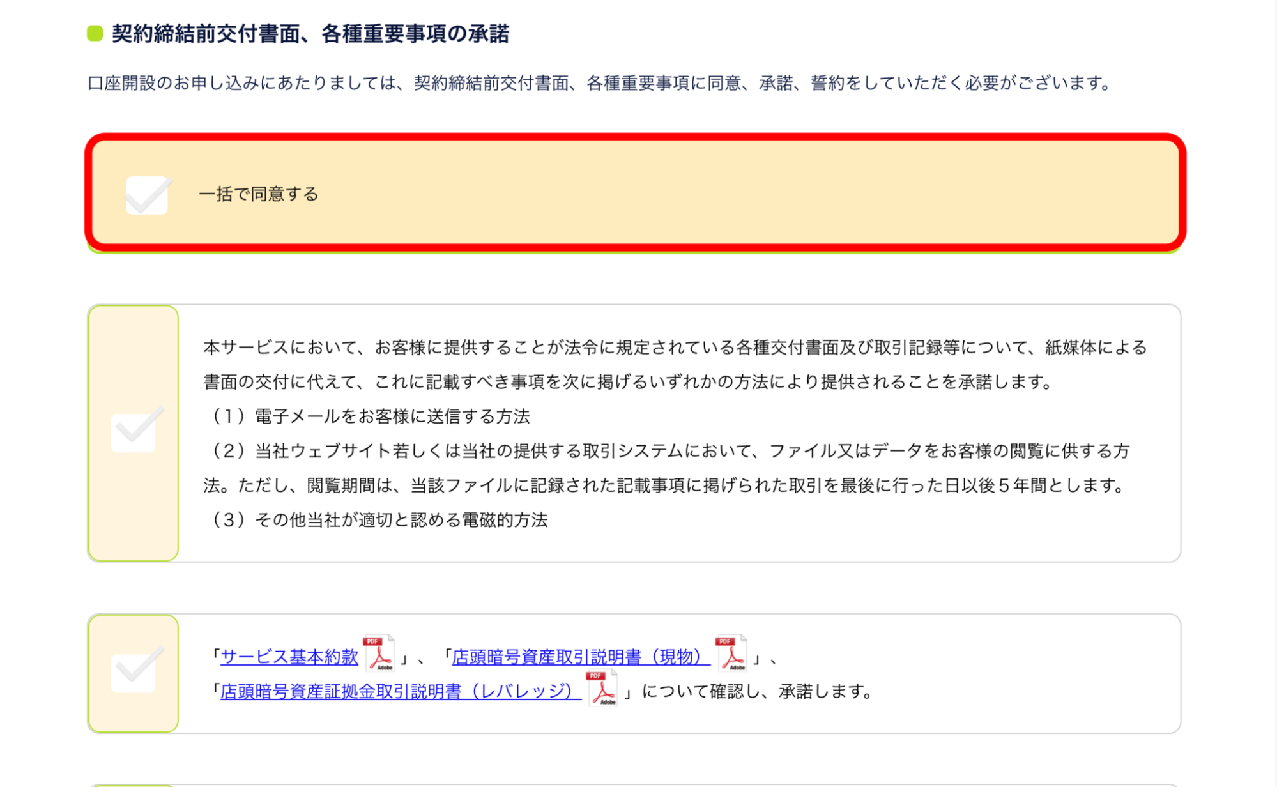Check the 一括で同意する checkbox

point(147,195)
